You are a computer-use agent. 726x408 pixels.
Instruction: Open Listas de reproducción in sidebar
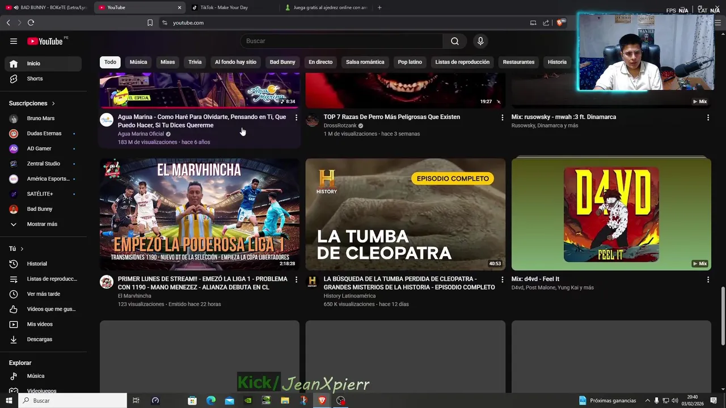coord(43,279)
